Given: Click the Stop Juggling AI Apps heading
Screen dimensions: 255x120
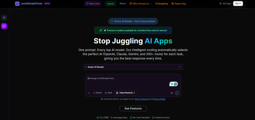Looking at the screenshot, I should [x=133, y=41].
